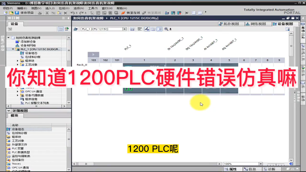The image size is (306, 172).
Task: Select PLC 变量 in detail view list
Action: pos(18,149)
